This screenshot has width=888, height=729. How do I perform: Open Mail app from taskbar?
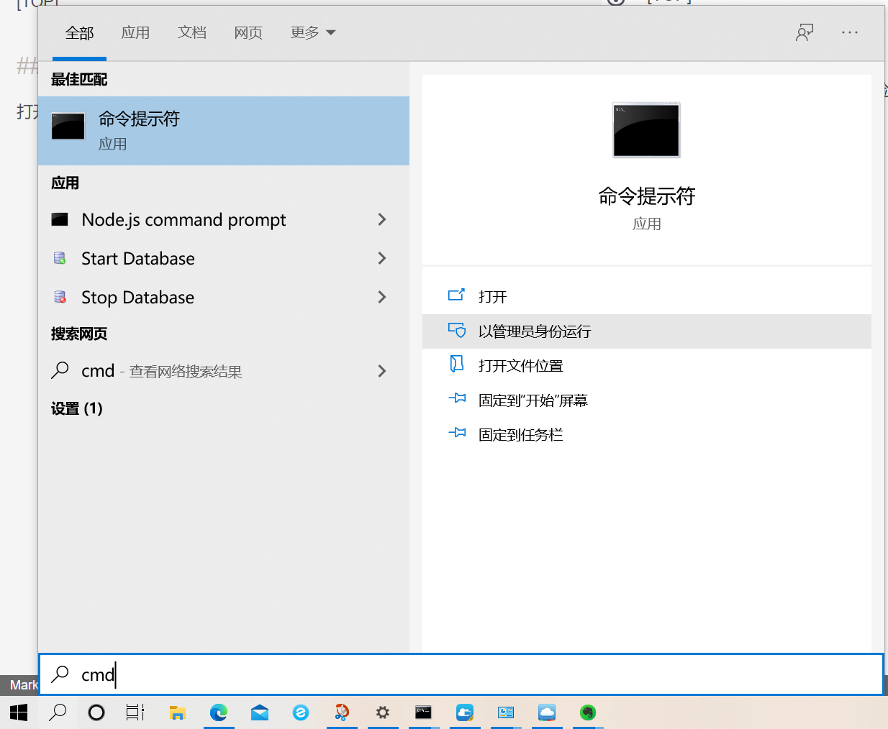point(260,712)
